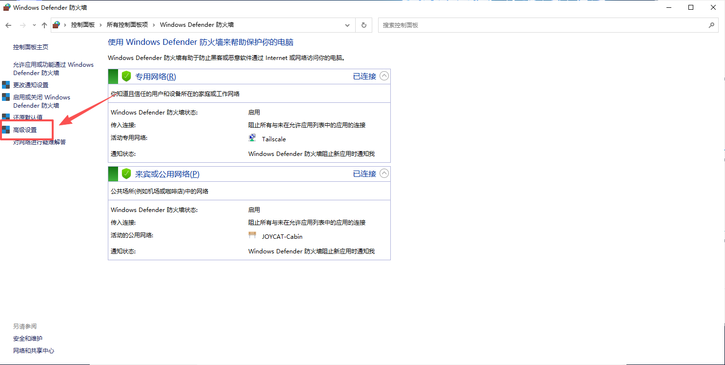Click the 来宾或公用网络(P) heading

tap(167, 174)
